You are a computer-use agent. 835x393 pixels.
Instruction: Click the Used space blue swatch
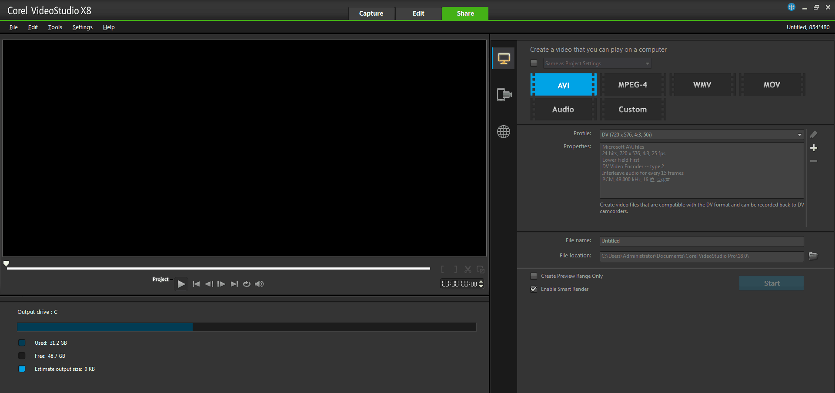coord(22,343)
